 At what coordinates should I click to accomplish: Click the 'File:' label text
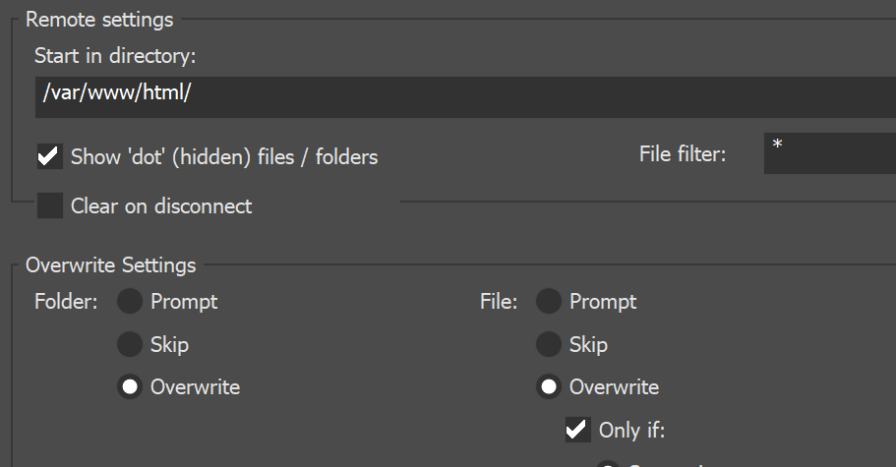pos(498,302)
